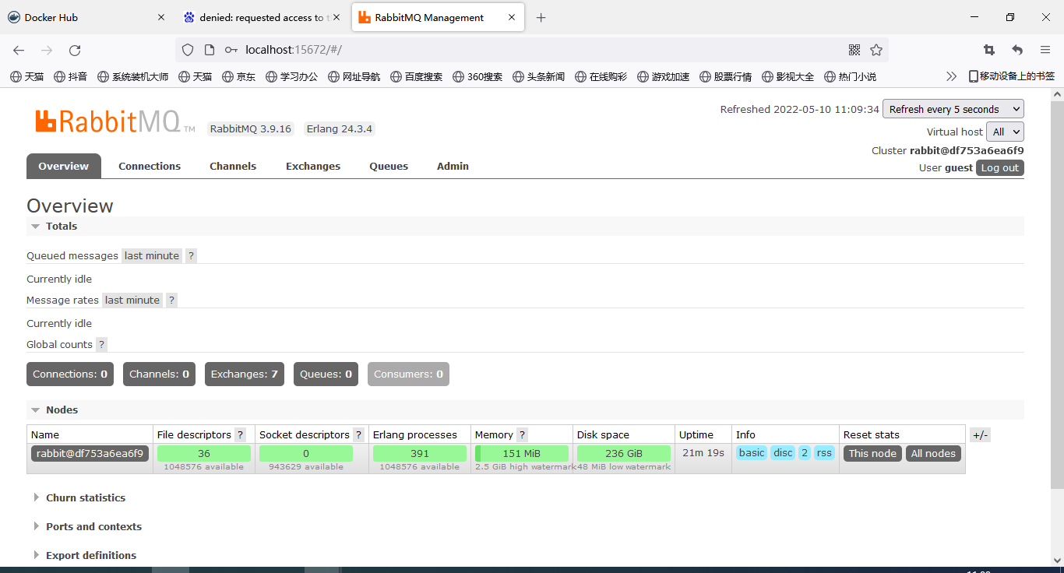Image resolution: width=1064 pixels, height=573 pixels.
Task: Show more bookmarks with the chevron
Action: click(951, 76)
